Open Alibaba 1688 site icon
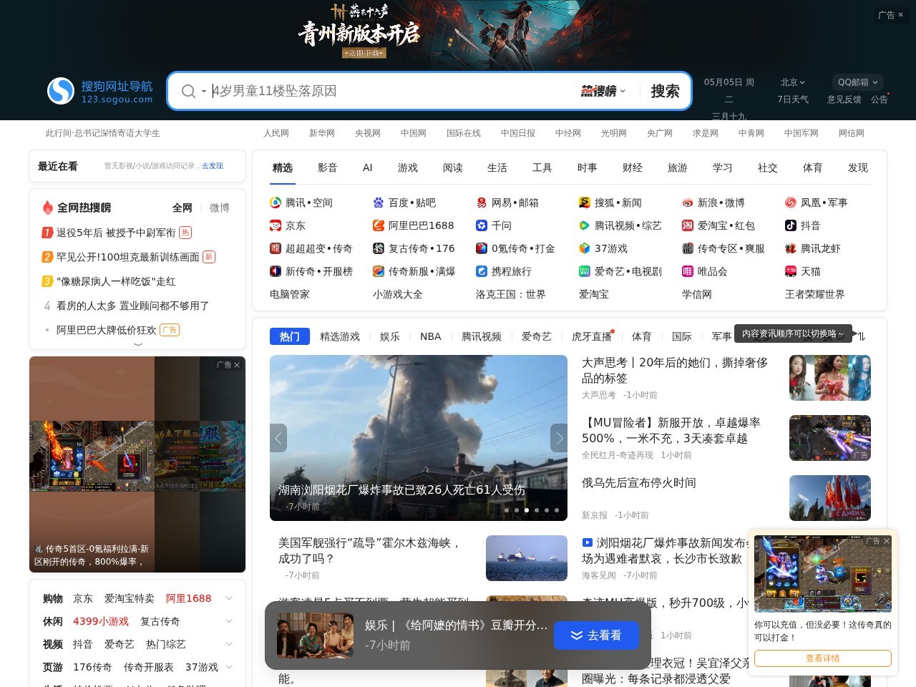Image resolution: width=916 pixels, height=687 pixels. 379,225
